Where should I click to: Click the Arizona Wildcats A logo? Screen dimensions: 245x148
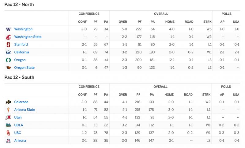pyautogui.click(x=8, y=141)
